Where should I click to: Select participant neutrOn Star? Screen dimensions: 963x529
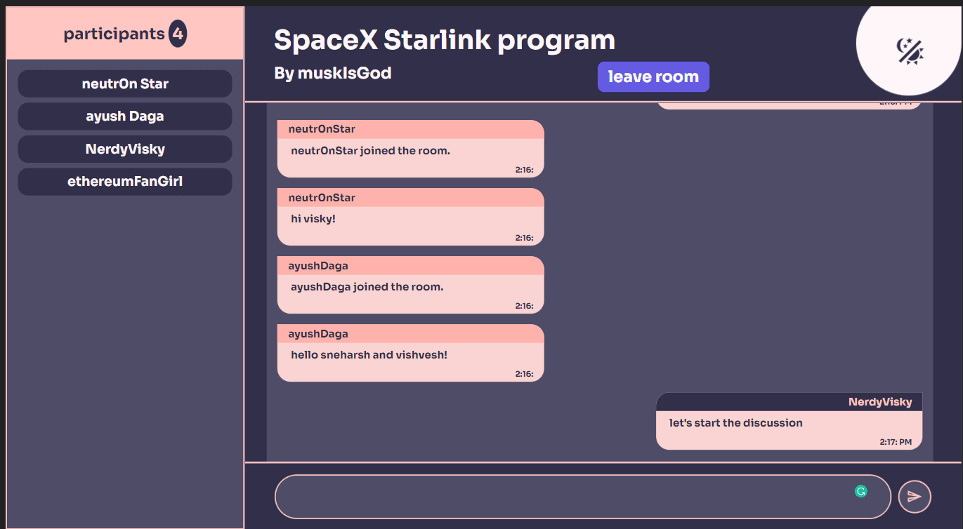click(125, 83)
